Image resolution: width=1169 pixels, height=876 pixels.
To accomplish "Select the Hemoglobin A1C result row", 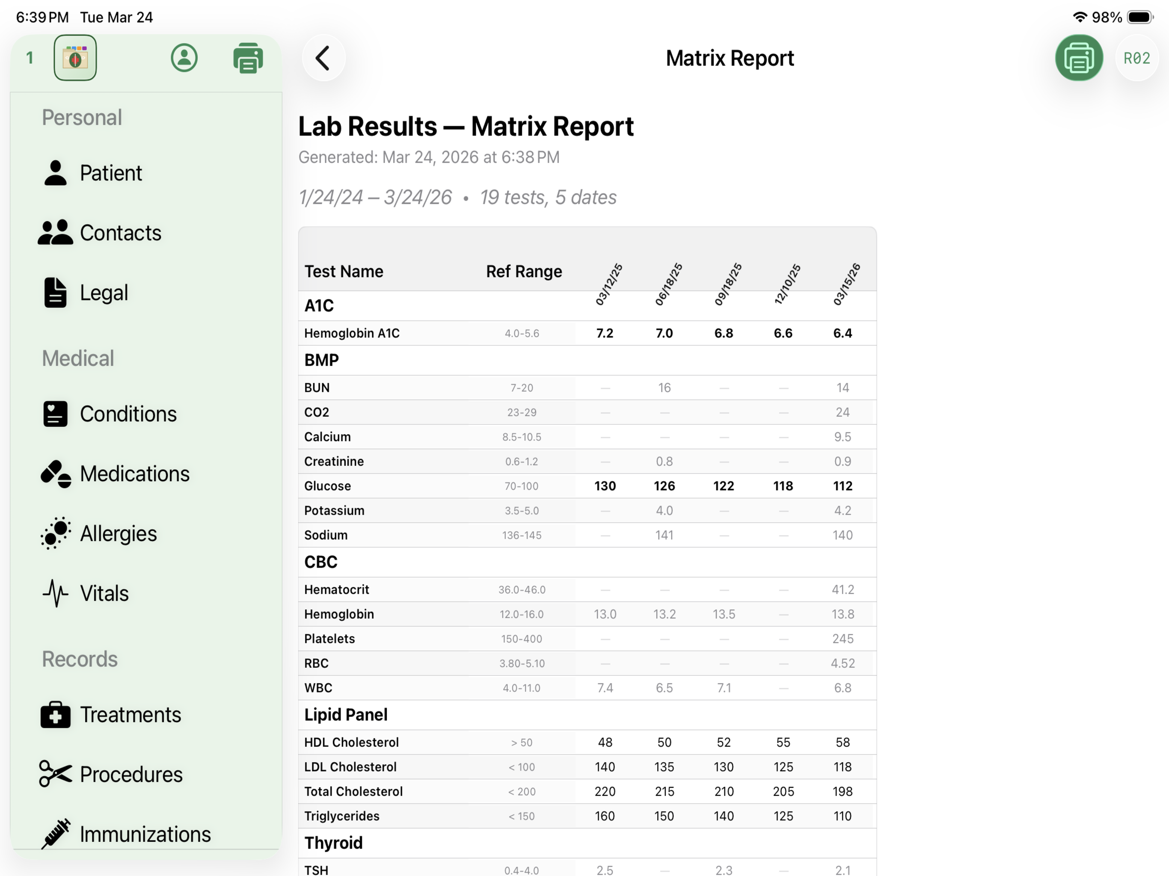I will click(351, 333).
